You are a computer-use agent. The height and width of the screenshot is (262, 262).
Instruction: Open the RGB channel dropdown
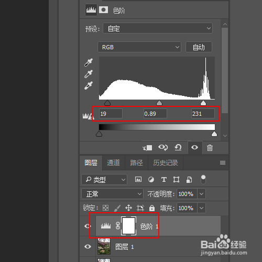[x=139, y=47]
